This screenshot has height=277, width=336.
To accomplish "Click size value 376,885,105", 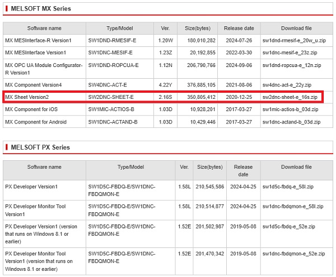I will (x=201, y=85).
